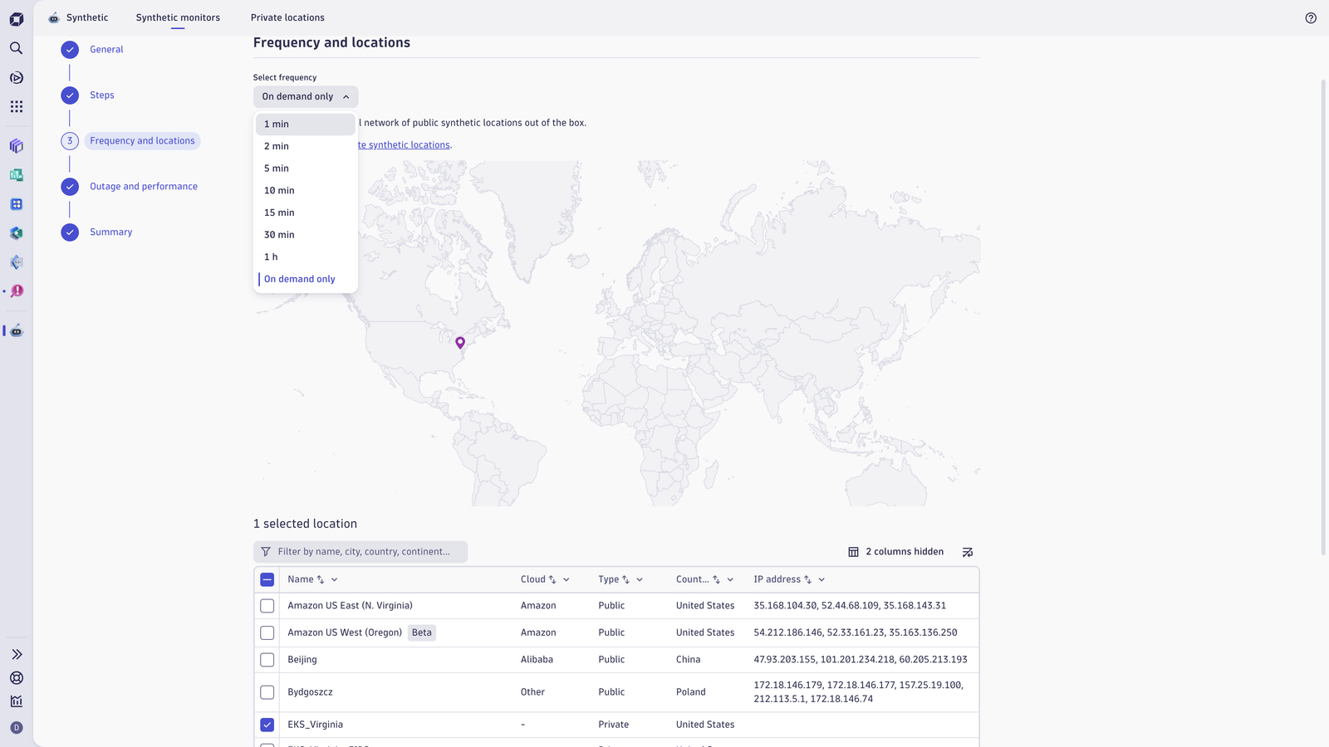1329x747 pixels.
Task: Open the Synthetic robot app icon in sidebar
Action: click(x=16, y=330)
